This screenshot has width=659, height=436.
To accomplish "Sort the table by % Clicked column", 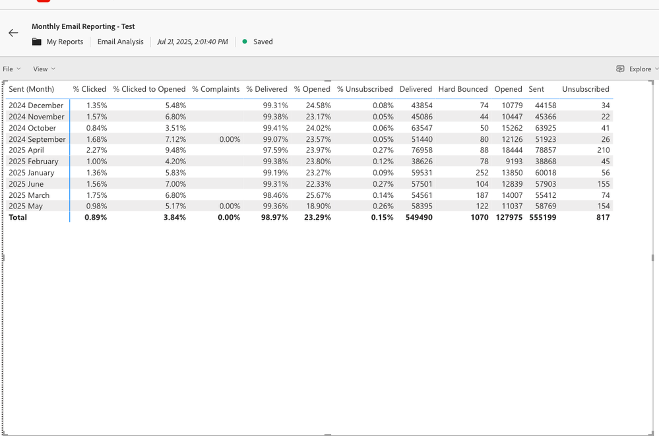I will tap(90, 89).
